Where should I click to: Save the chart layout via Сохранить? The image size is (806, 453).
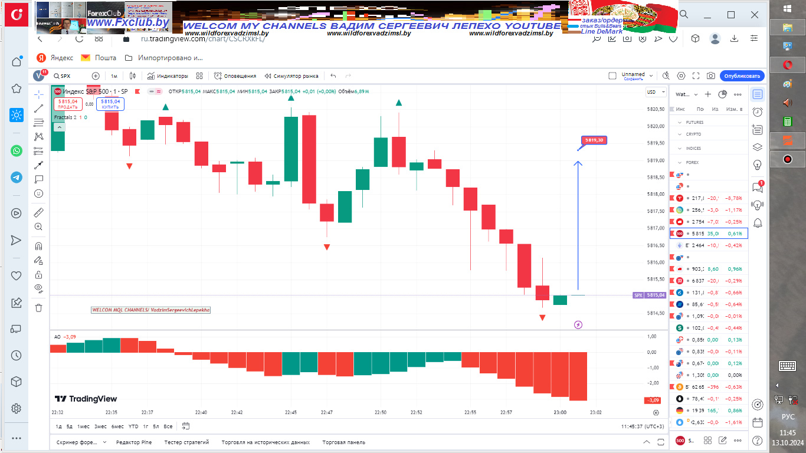[633, 79]
